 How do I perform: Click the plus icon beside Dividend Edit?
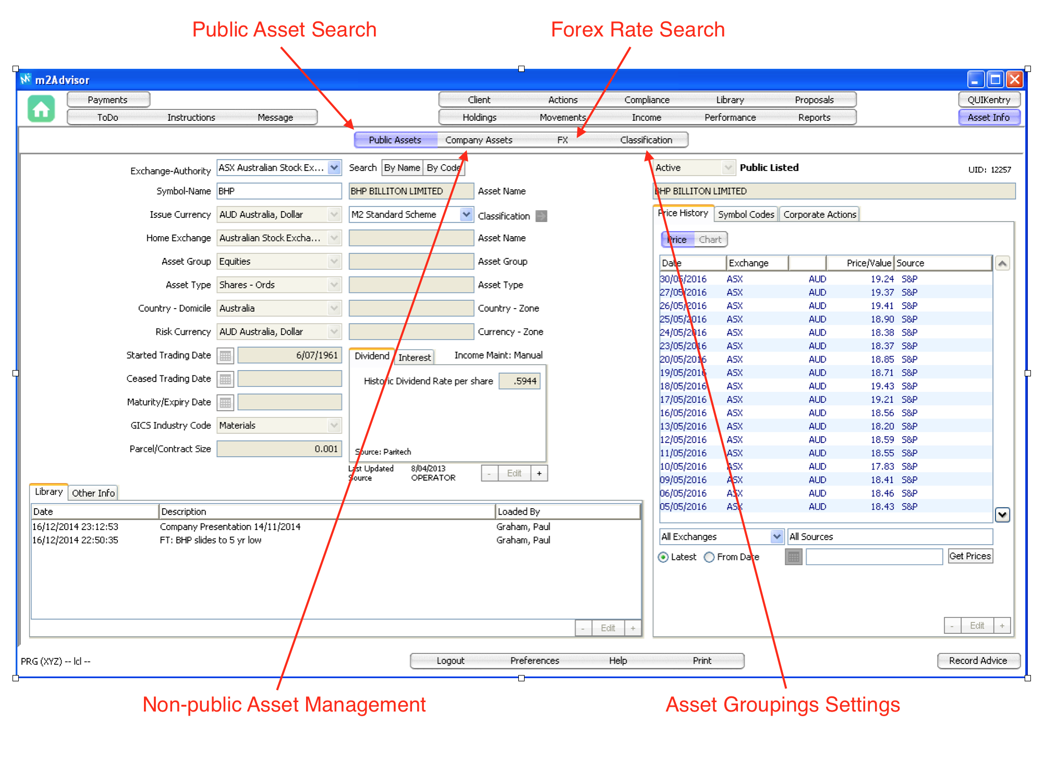539,473
